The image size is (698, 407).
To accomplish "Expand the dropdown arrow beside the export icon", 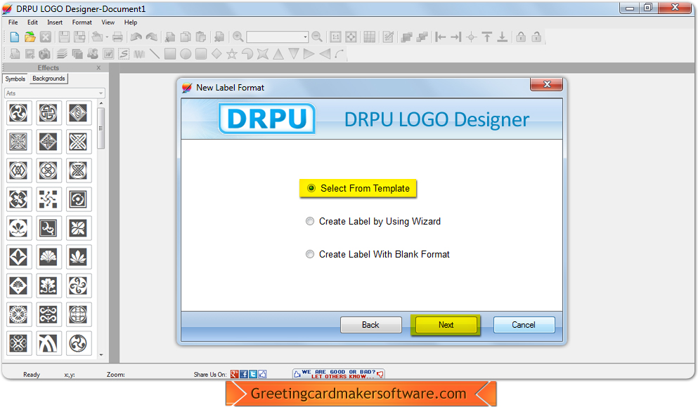I will (x=107, y=37).
